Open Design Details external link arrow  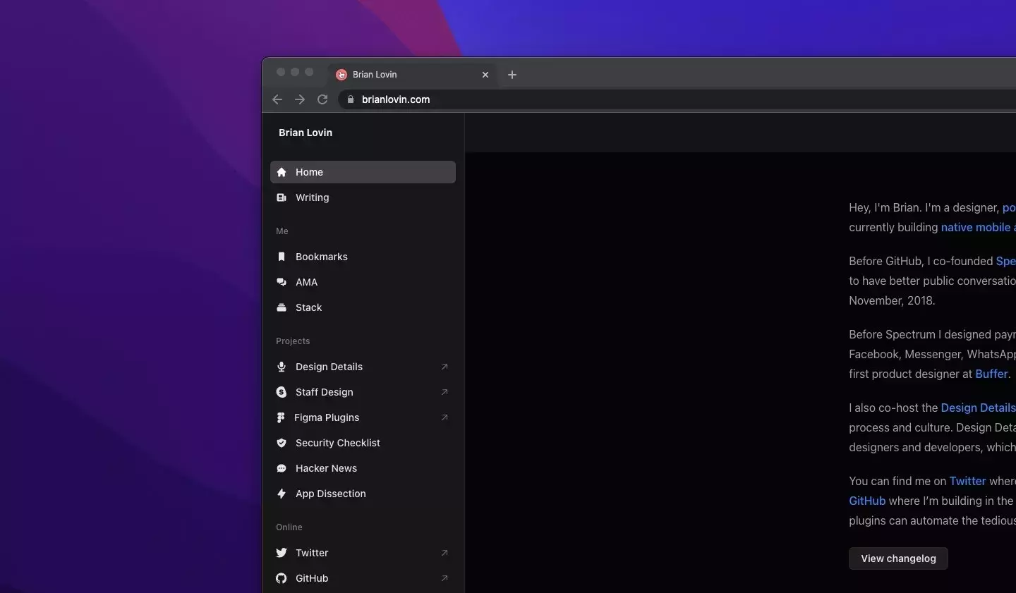click(x=445, y=367)
